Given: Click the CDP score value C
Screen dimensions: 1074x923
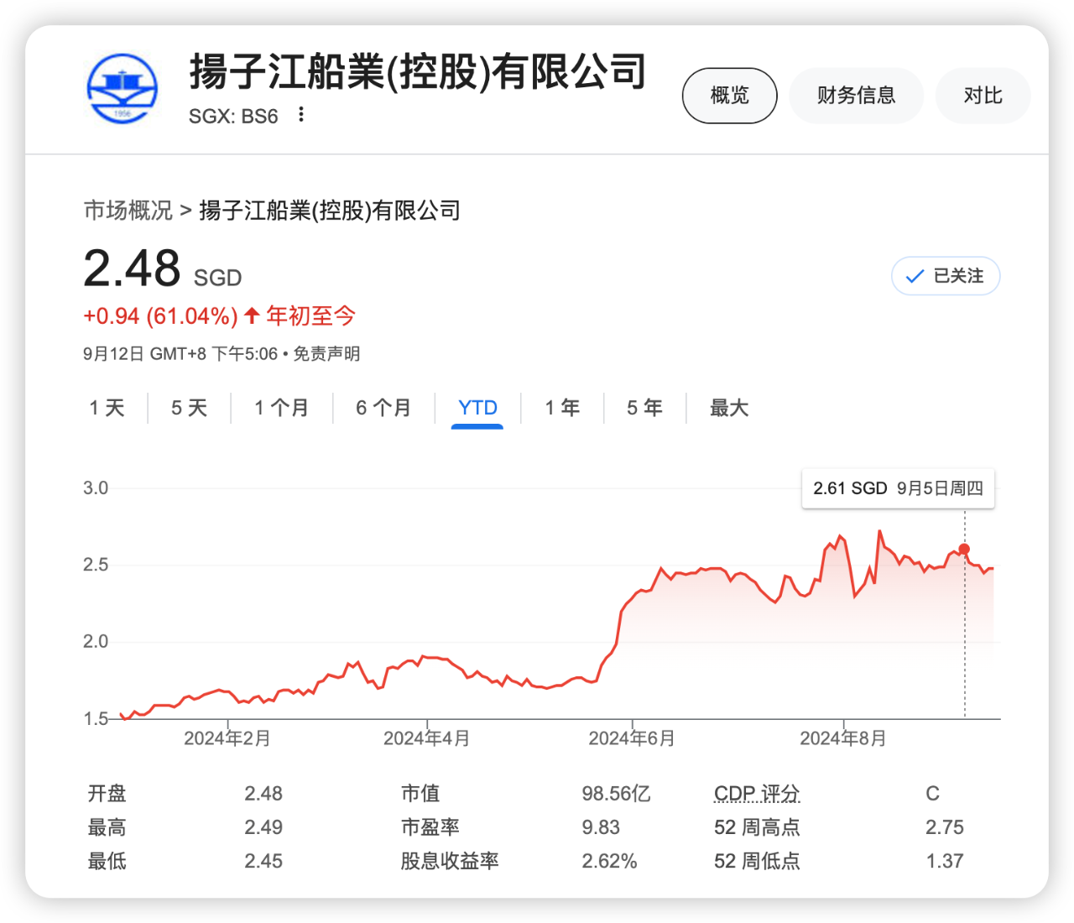Looking at the screenshot, I should [x=933, y=794].
